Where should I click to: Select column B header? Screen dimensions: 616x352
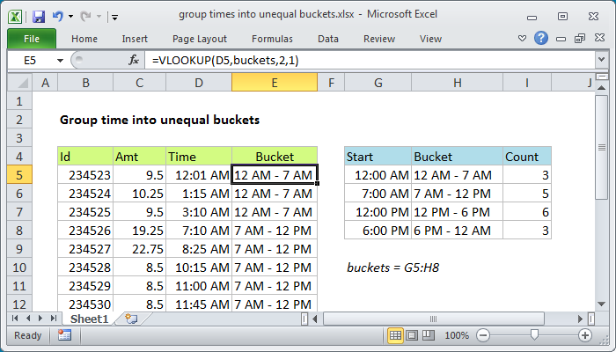(x=85, y=83)
